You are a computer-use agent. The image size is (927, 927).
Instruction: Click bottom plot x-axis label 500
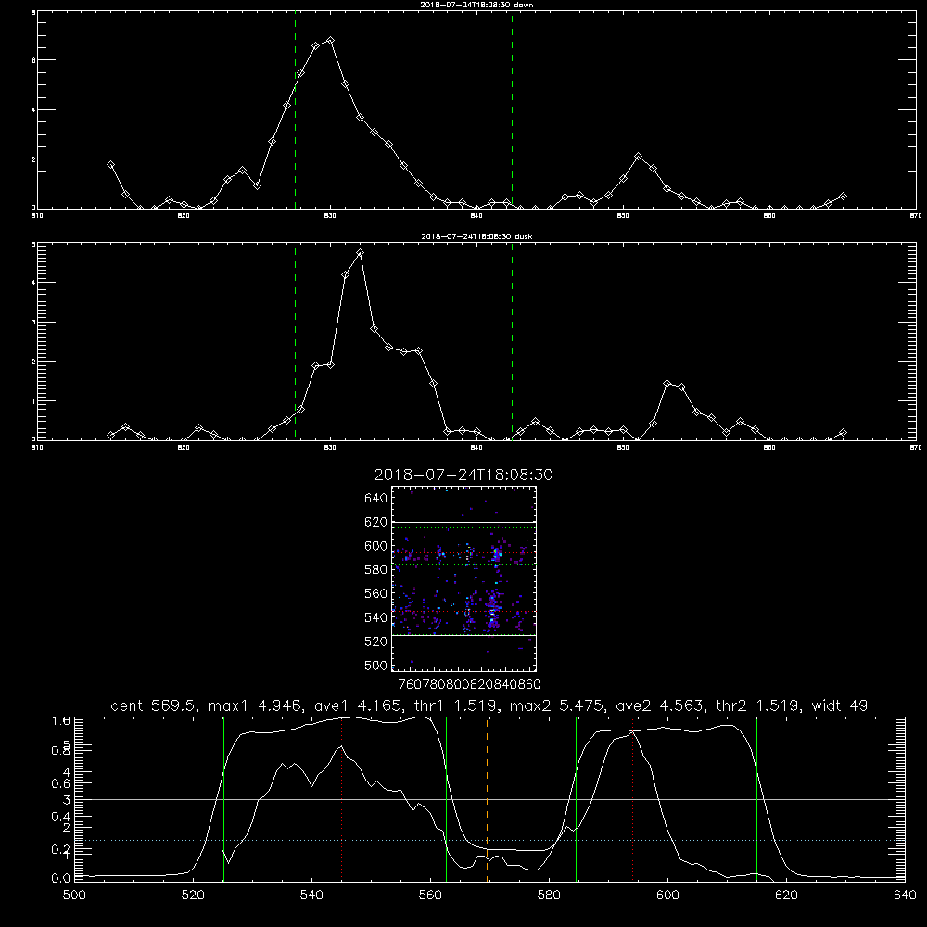click(x=74, y=895)
